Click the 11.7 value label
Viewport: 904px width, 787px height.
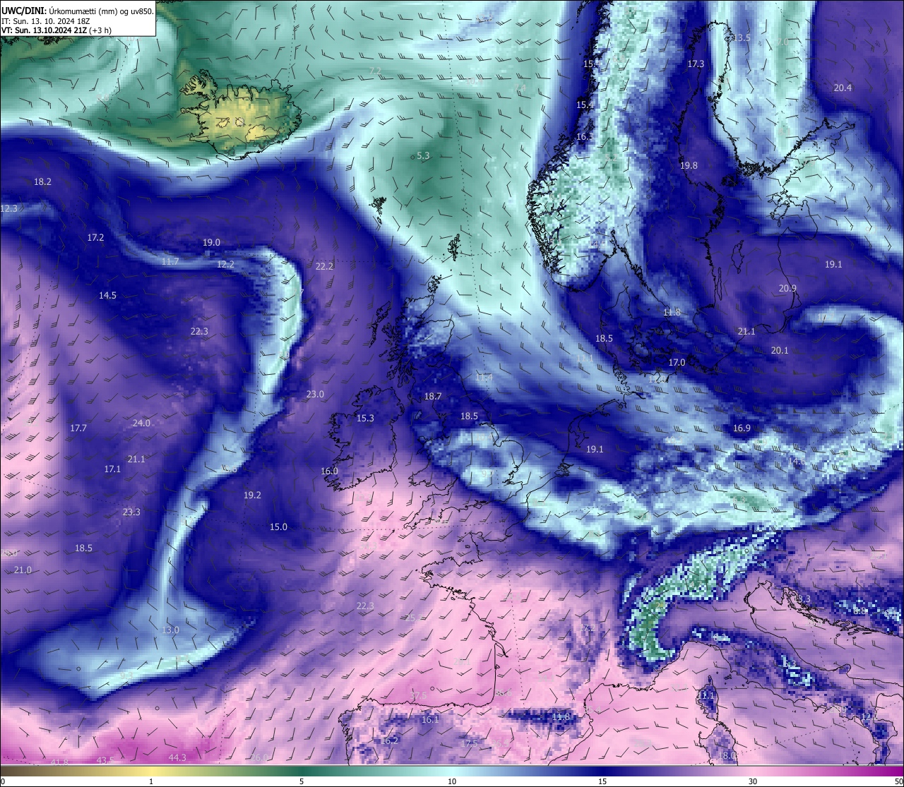coord(169,262)
